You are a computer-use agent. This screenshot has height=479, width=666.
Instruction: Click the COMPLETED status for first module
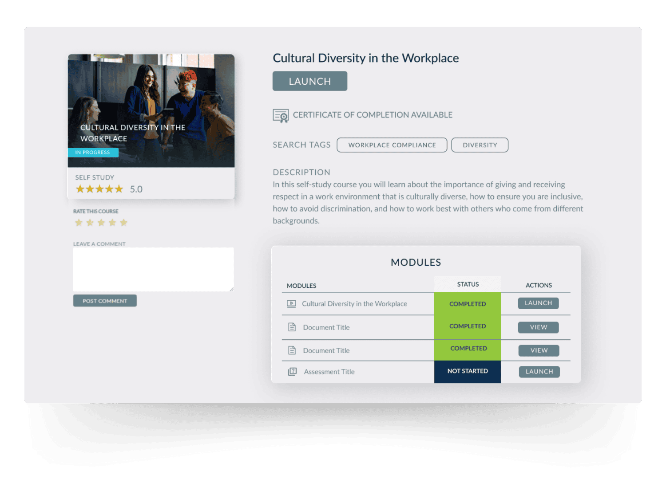point(467,304)
